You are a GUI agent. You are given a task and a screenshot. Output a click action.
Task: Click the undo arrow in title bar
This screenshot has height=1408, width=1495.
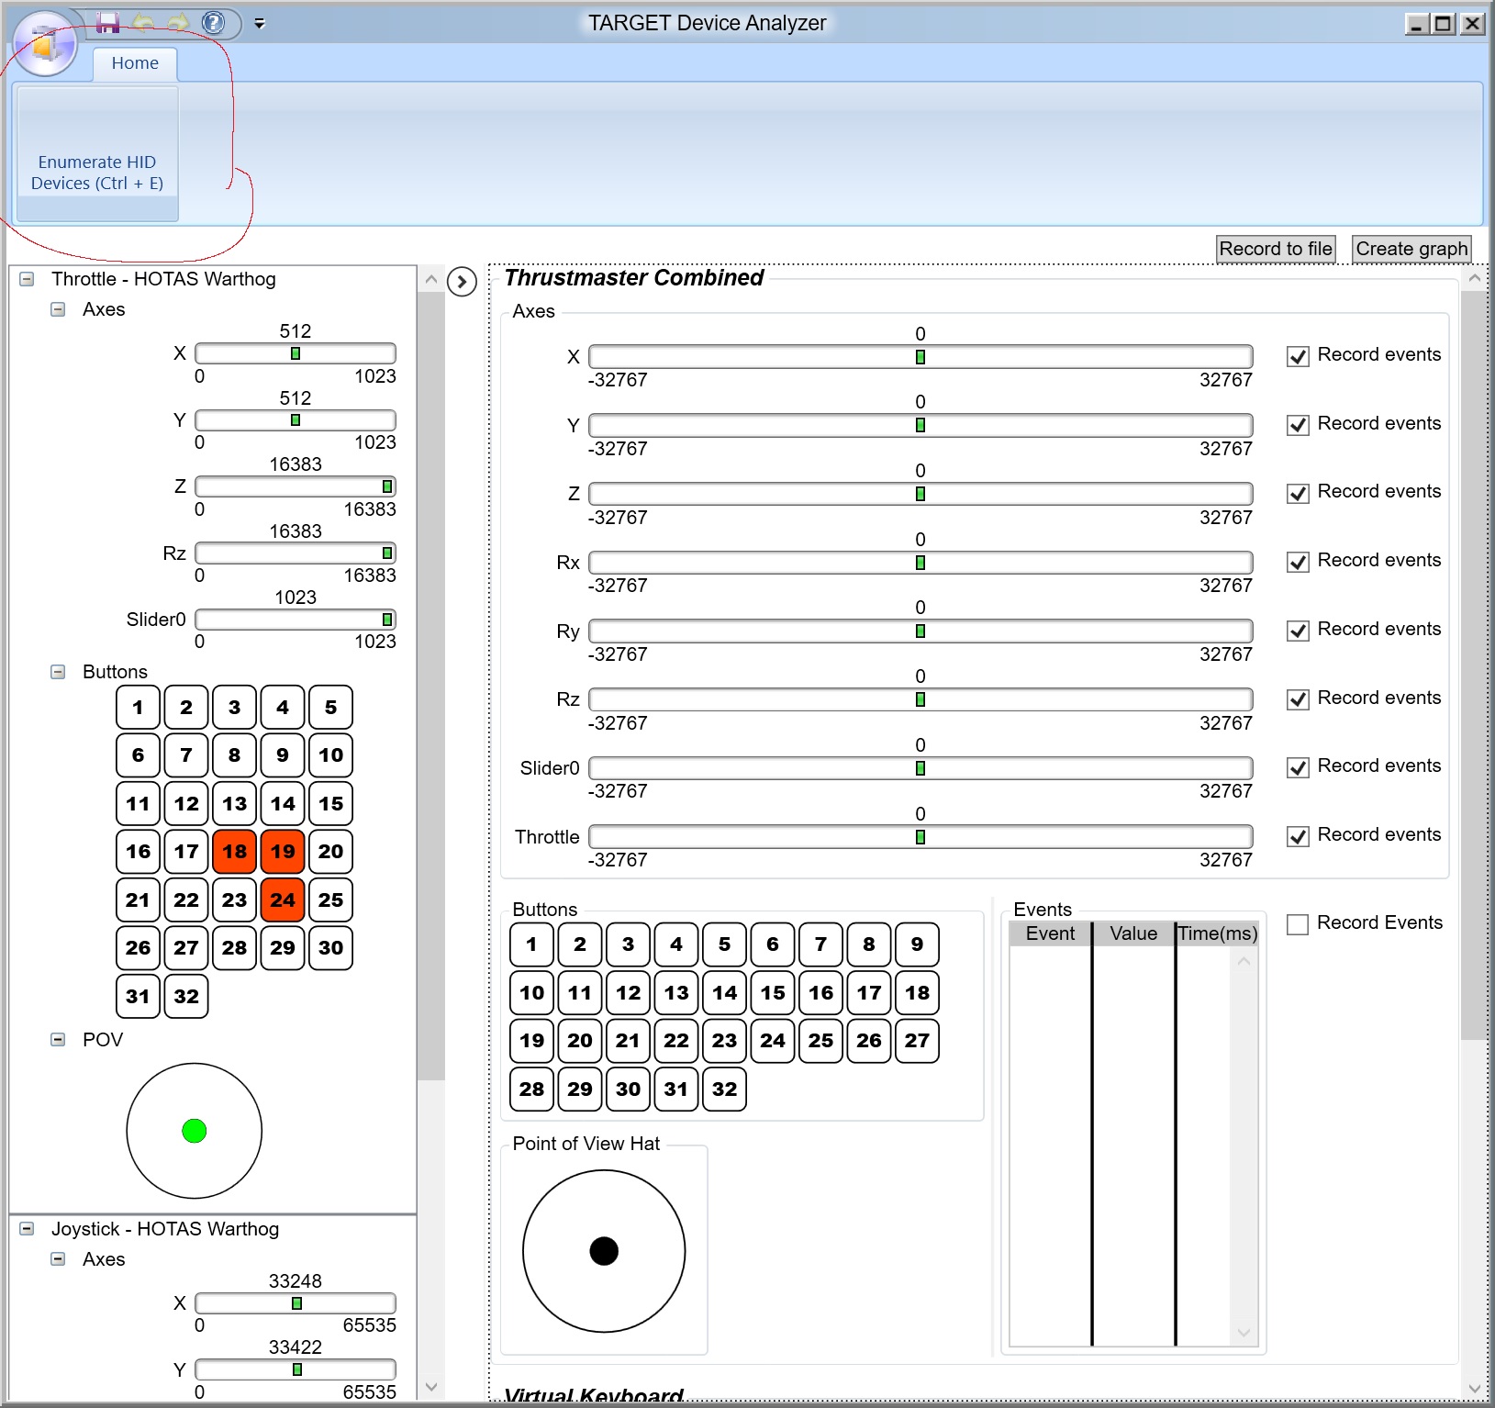[x=143, y=23]
